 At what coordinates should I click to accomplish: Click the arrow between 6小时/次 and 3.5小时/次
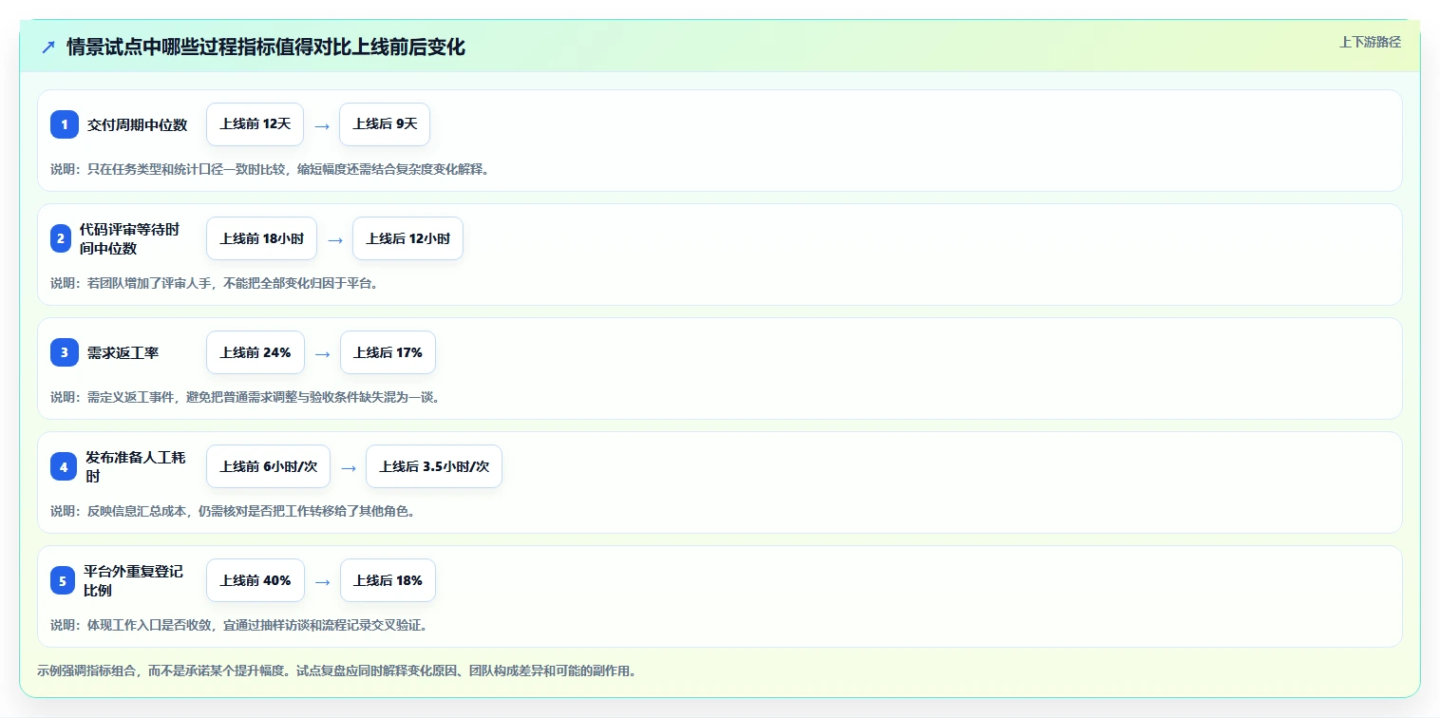(x=349, y=467)
